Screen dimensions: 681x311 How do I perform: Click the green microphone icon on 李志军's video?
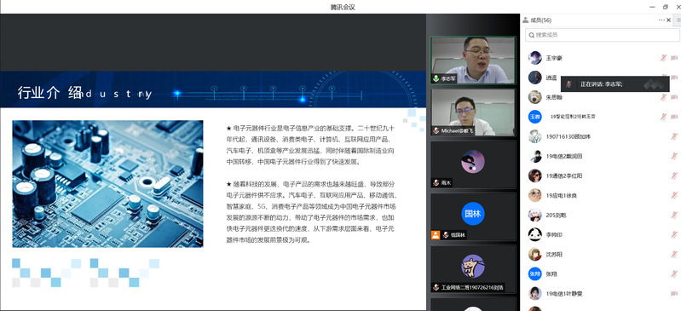436,78
